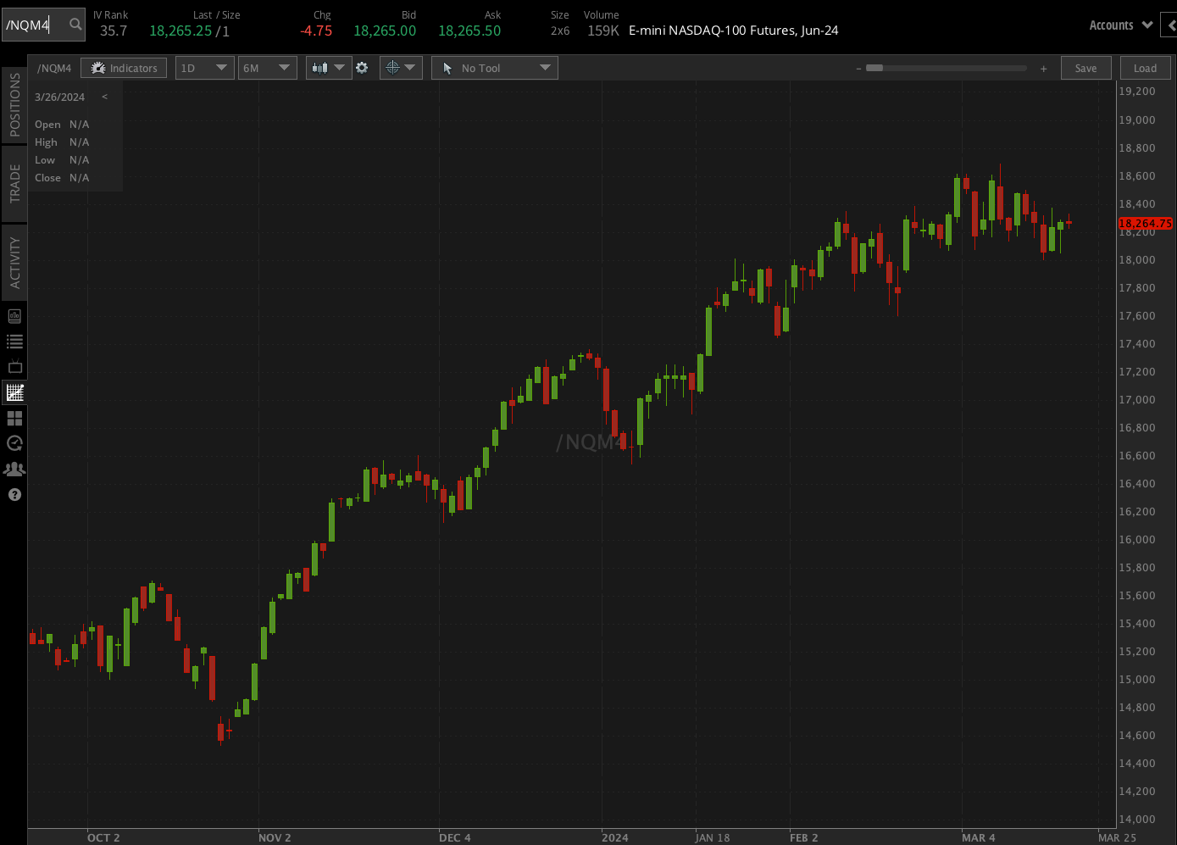This screenshot has height=845, width=1177.
Task: Click the /NQM4 label on chart toolbar
Action: coord(54,68)
